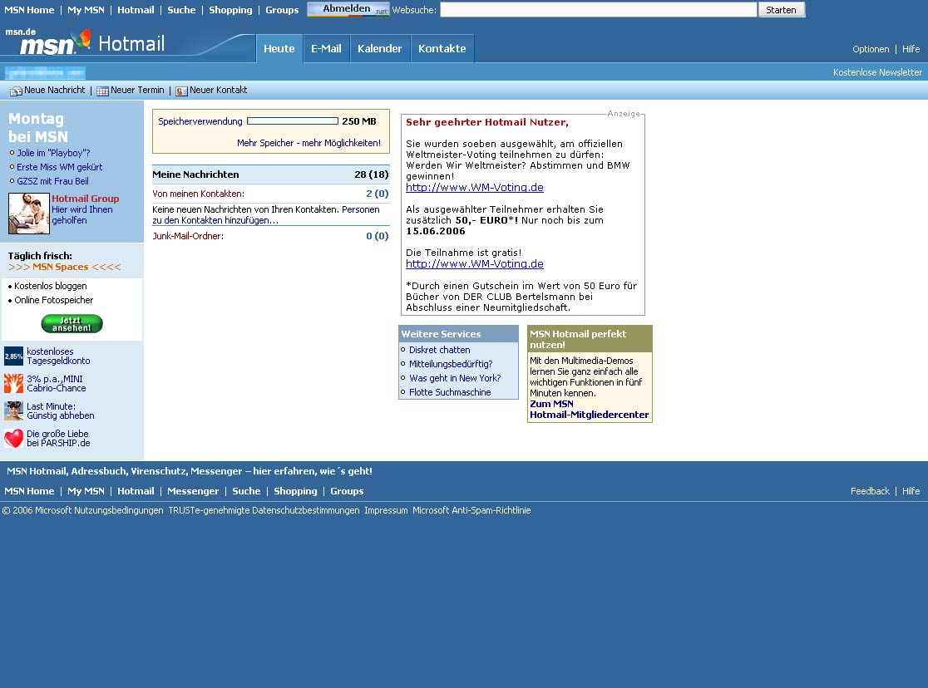This screenshot has width=928, height=688.
Task: Open WM-Voting.de link below Teilnahme ist gratis
Action: coord(475,264)
